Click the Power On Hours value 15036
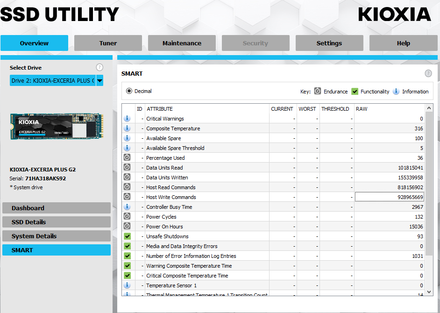Image resolution: width=440 pixels, height=313 pixels. 416,227
